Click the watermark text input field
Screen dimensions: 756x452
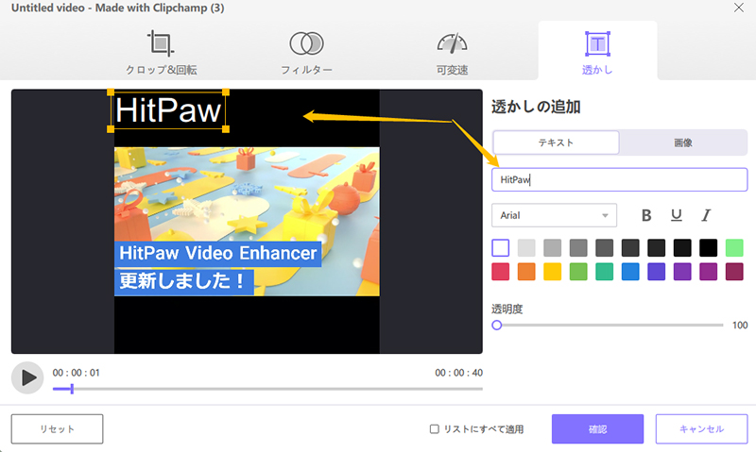click(x=620, y=179)
